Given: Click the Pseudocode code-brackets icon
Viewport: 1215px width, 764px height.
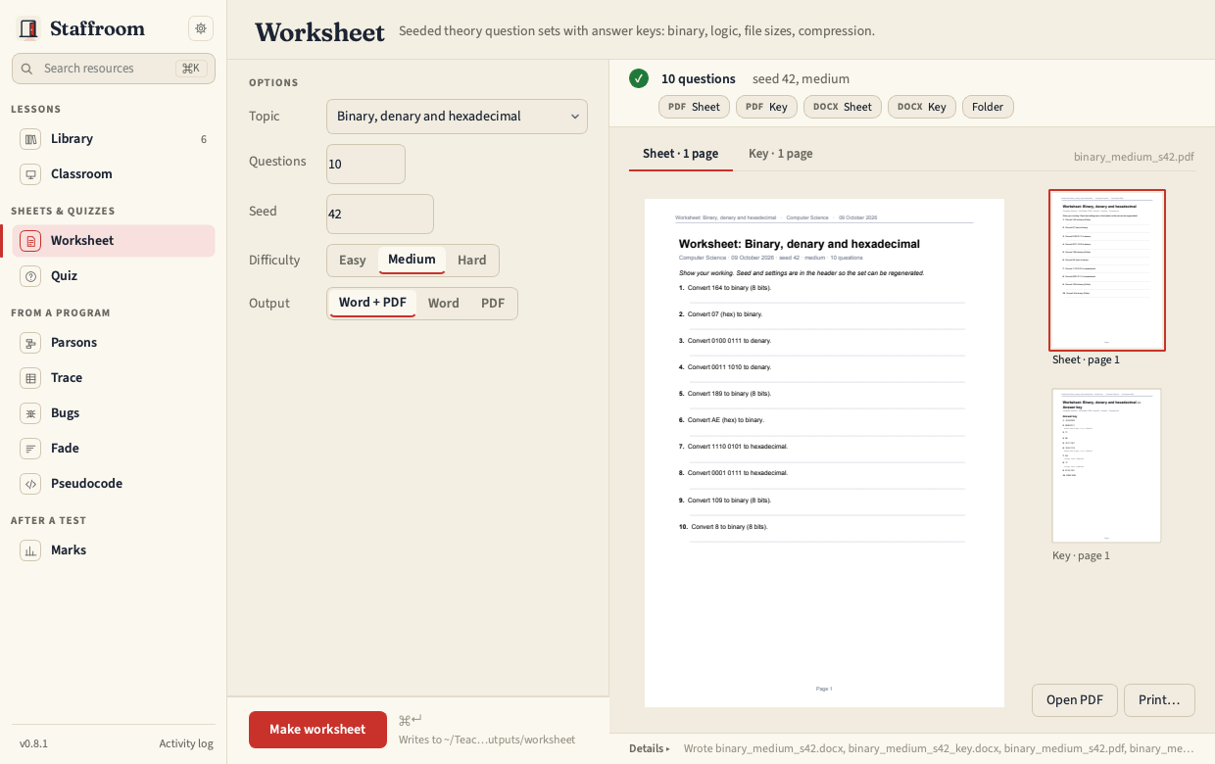Looking at the screenshot, I should 30,484.
